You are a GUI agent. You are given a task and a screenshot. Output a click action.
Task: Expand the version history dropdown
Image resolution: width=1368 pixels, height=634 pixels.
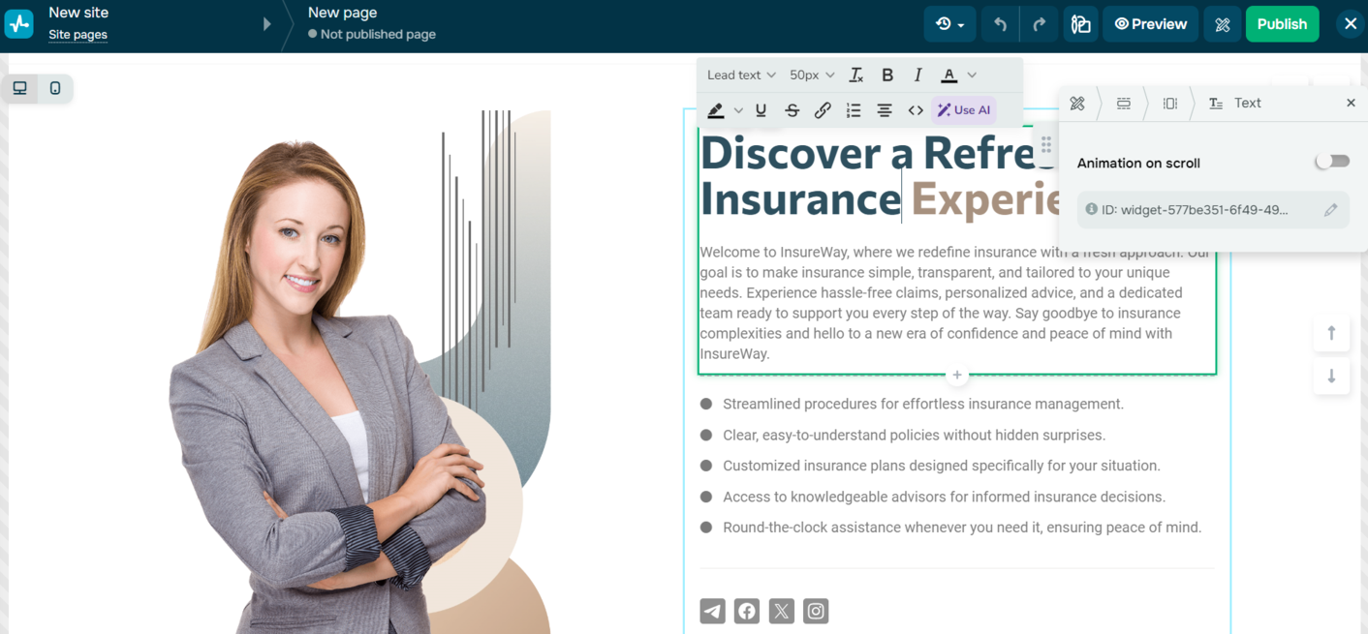click(949, 24)
